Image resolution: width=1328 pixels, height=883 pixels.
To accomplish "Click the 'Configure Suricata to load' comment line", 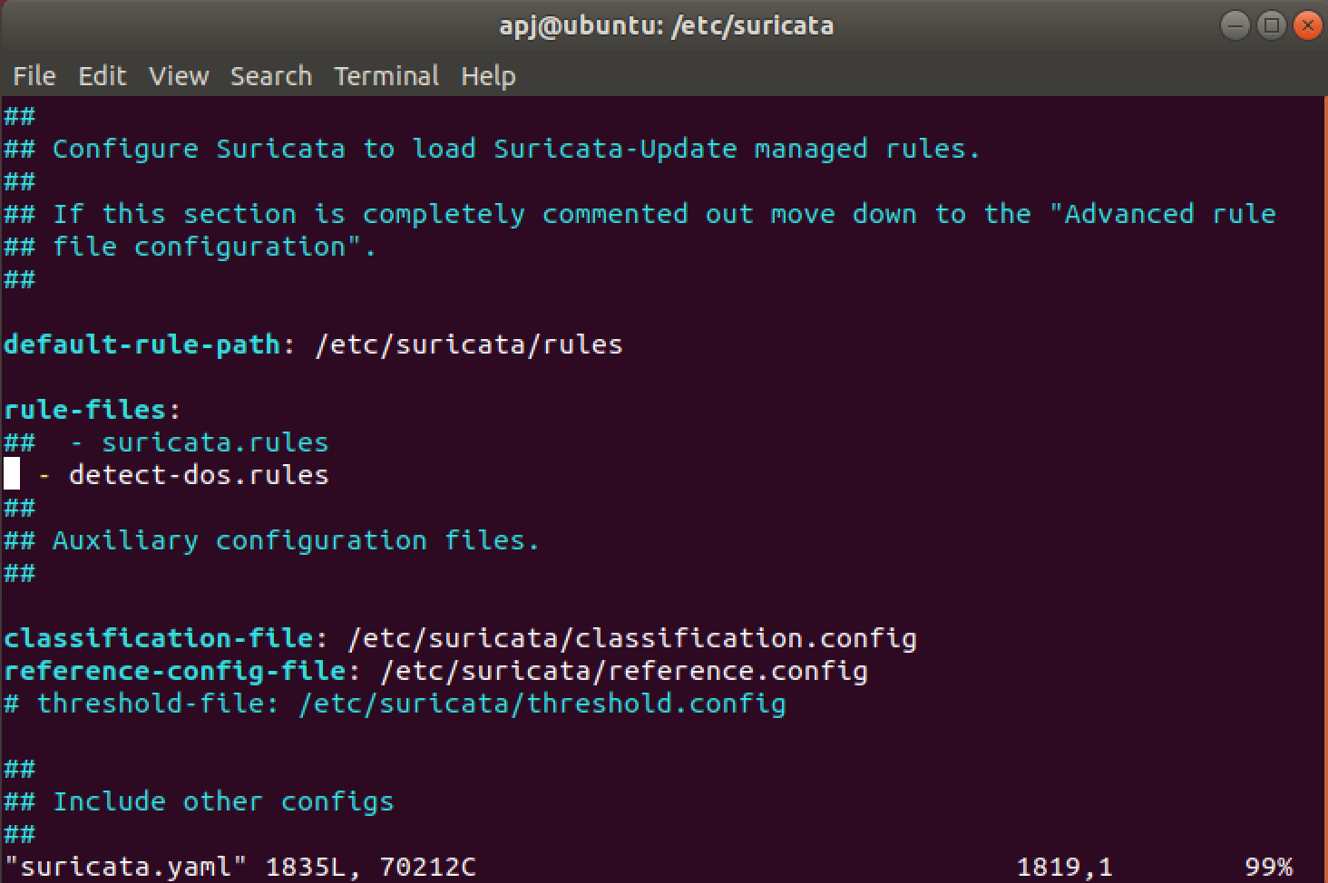I will 493,149.
